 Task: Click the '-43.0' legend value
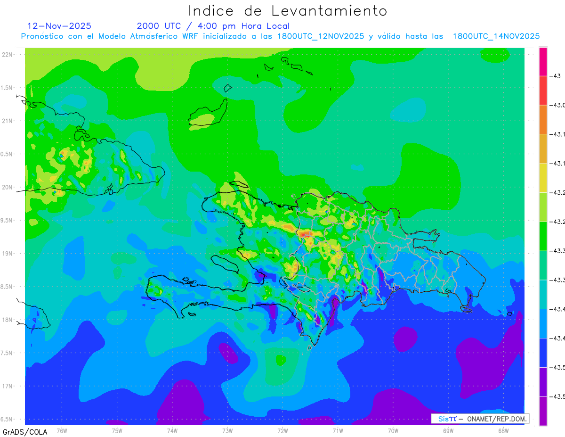click(557, 105)
